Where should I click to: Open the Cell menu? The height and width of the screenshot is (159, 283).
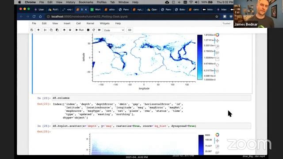point(78,23)
